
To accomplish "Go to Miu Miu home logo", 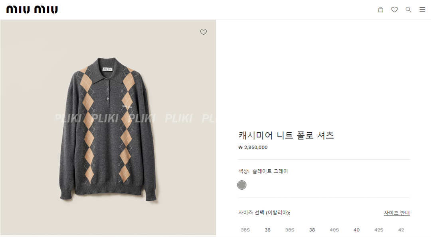I will click(x=32, y=10).
